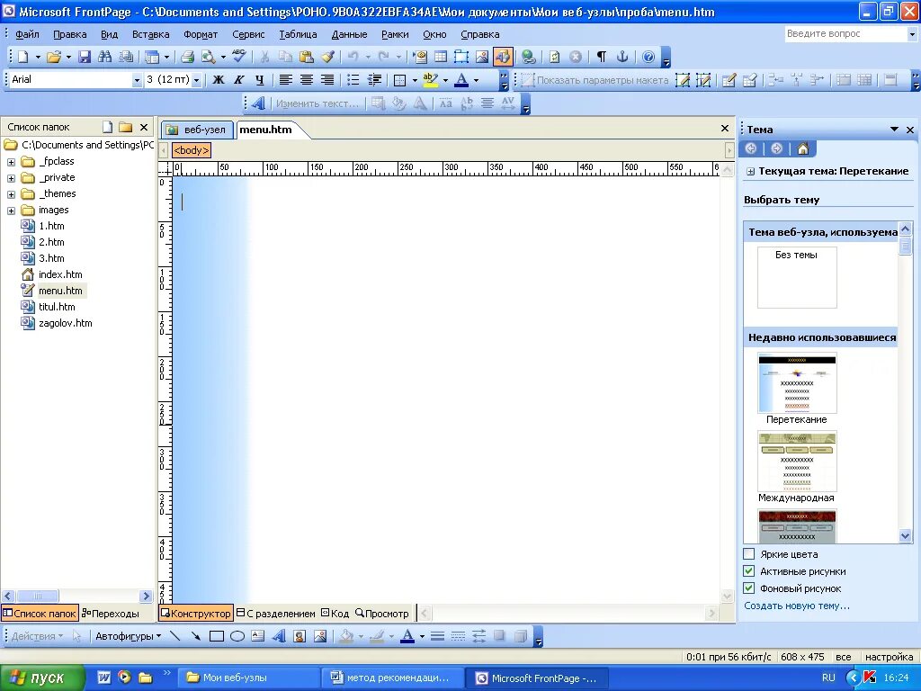This screenshot has width=921, height=691.
Task: Toggle Italic formatting К
Action: (x=239, y=80)
